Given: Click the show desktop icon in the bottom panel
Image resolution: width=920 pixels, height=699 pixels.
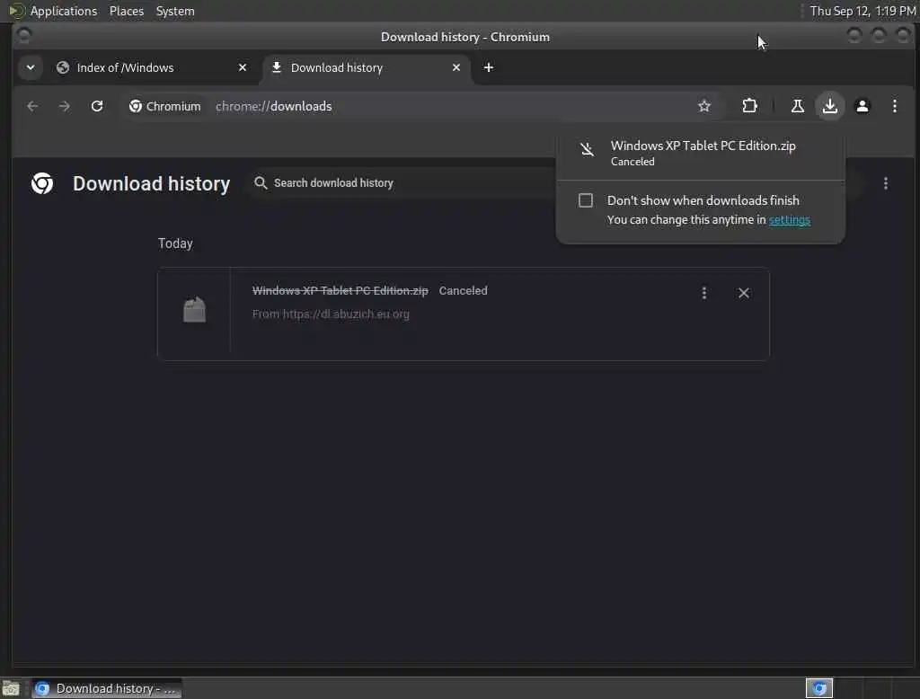Looking at the screenshot, I should coord(11,688).
